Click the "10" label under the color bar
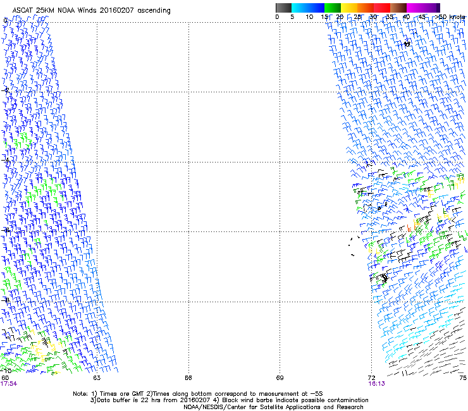 tap(309, 17)
